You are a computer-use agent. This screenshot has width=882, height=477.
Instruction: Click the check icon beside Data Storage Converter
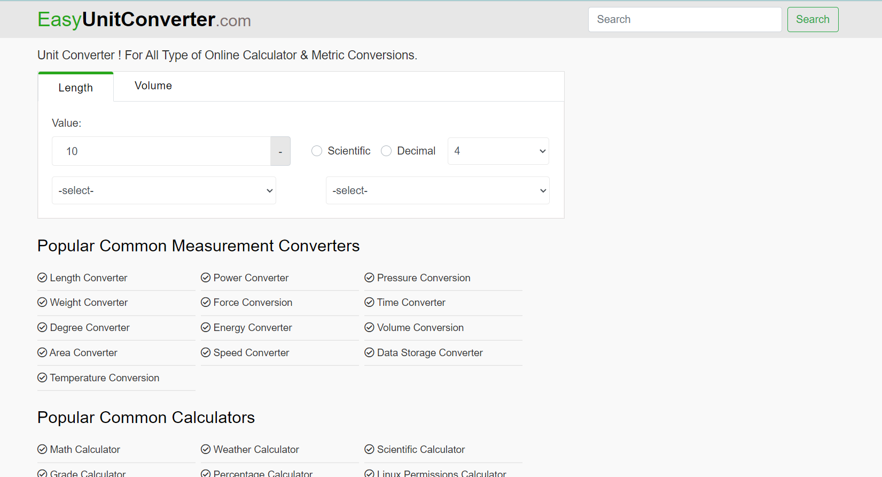[x=369, y=352]
